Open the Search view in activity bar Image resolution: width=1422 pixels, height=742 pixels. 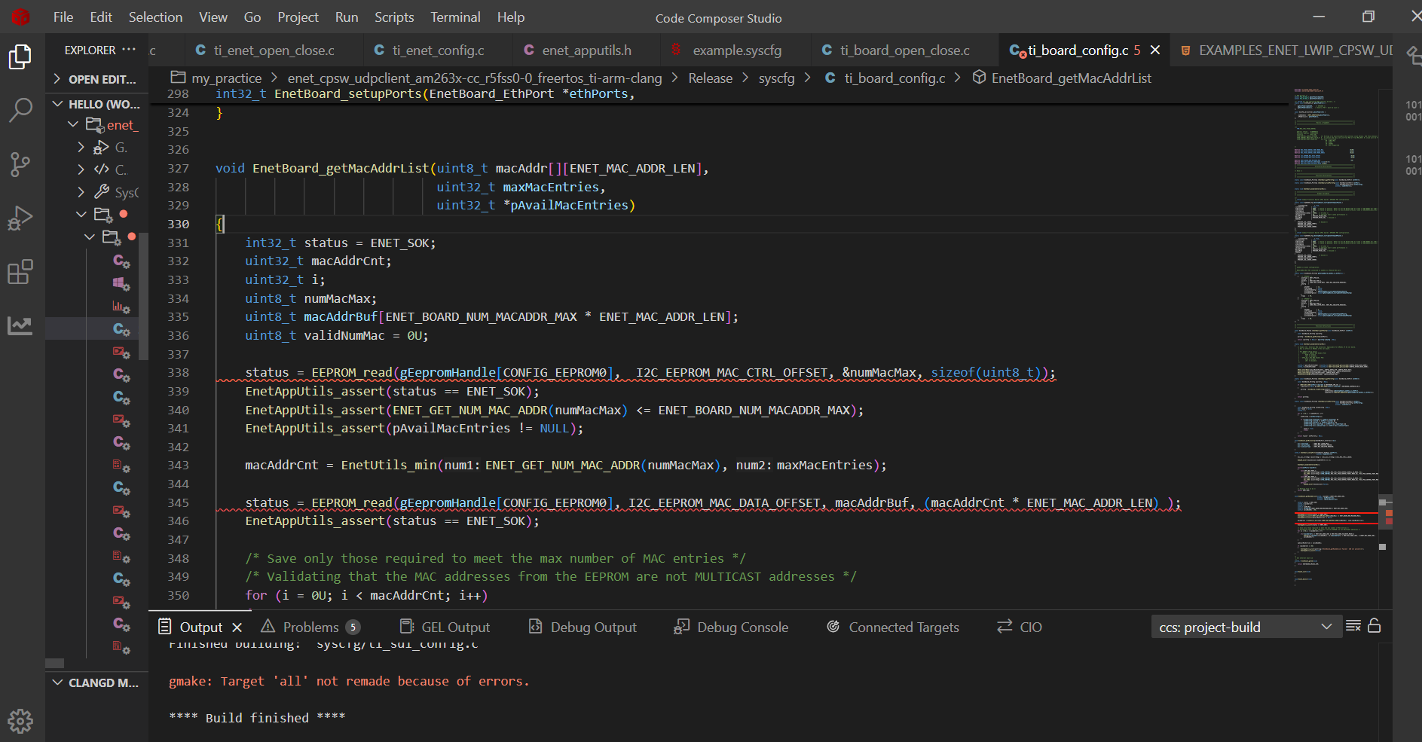(x=20, y=110)
